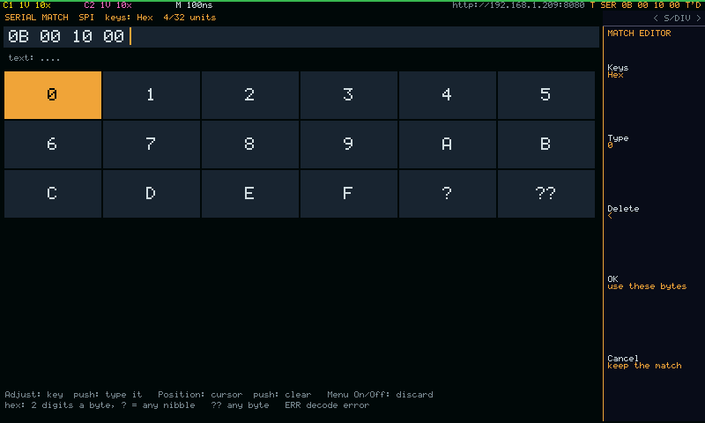Select the hex key 3
705x423 pixels.
[349, 95]
